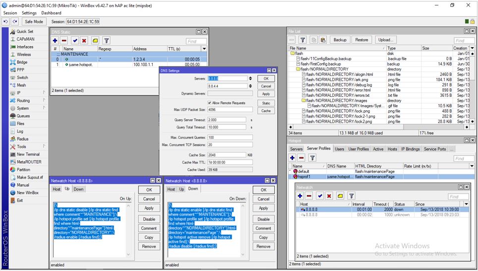
Task: Open the Session menu
Action: pos(10,13)
